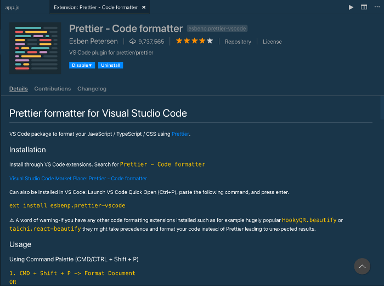Open the Details tab

pos(18,89)
